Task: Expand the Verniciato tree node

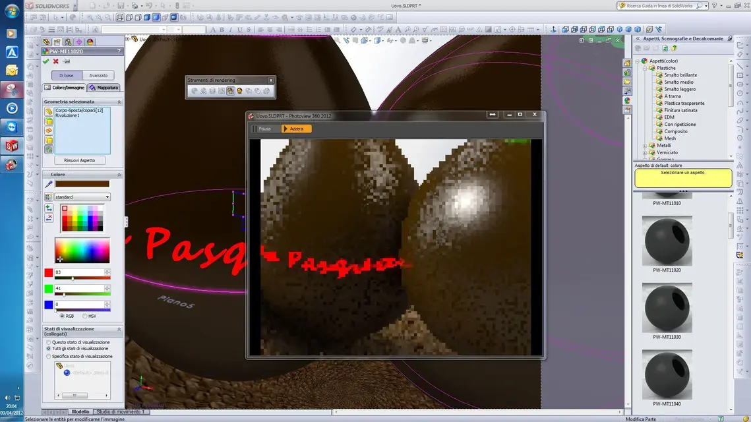Action: pos(645,152)
